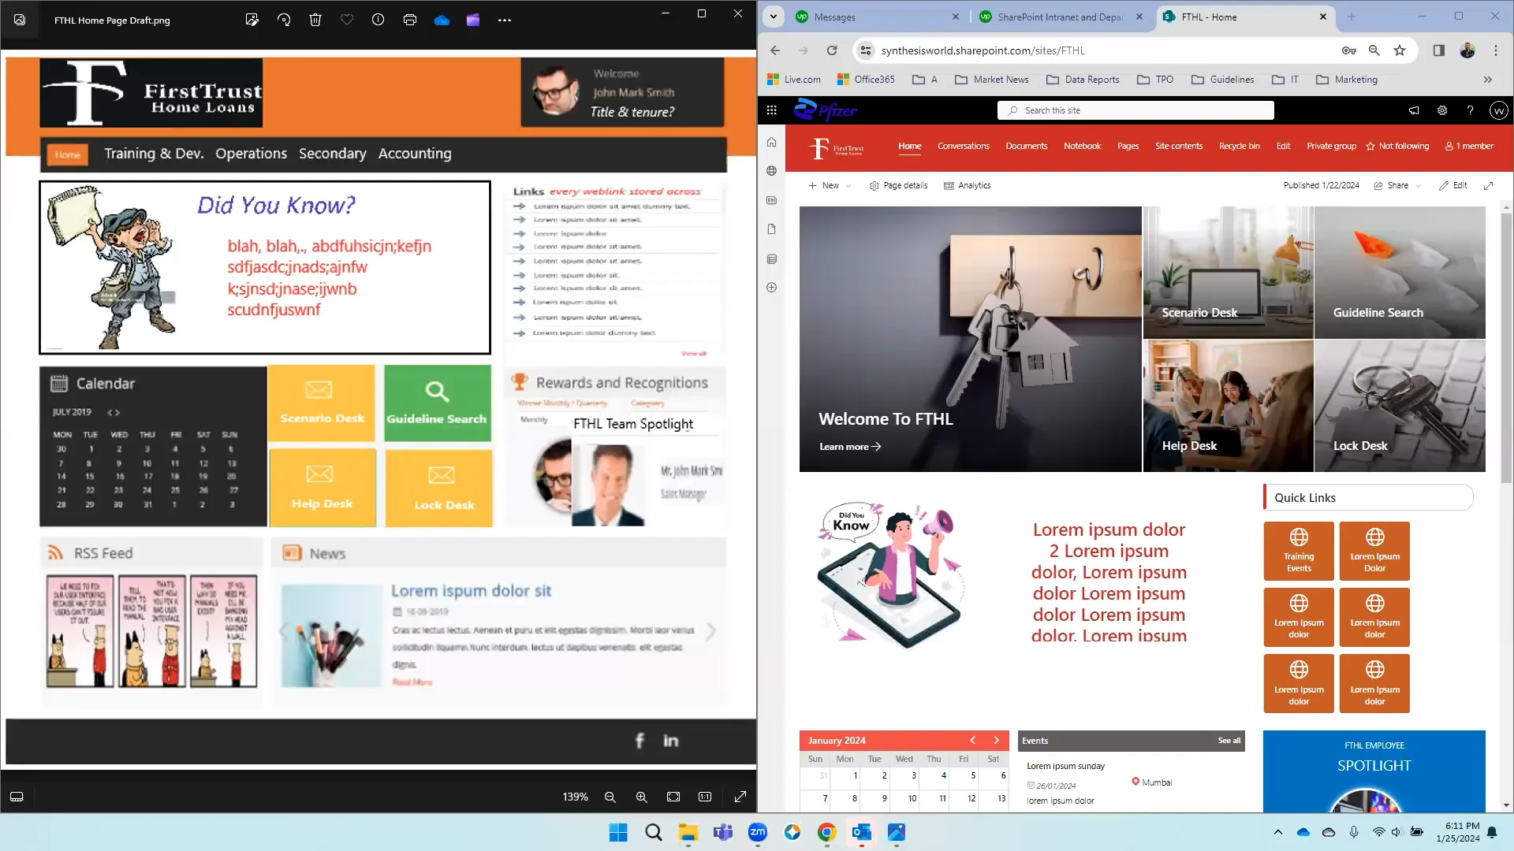Reload the Chrome page
Image resolution: width=1514 pixels, height=851 pixels.
coord(832,50)
